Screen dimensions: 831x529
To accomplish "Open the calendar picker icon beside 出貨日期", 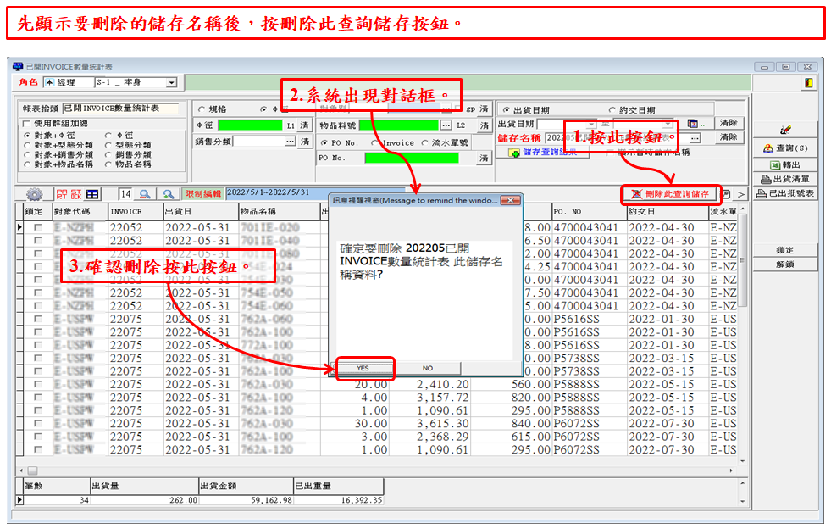I will [x=691, y=124].
